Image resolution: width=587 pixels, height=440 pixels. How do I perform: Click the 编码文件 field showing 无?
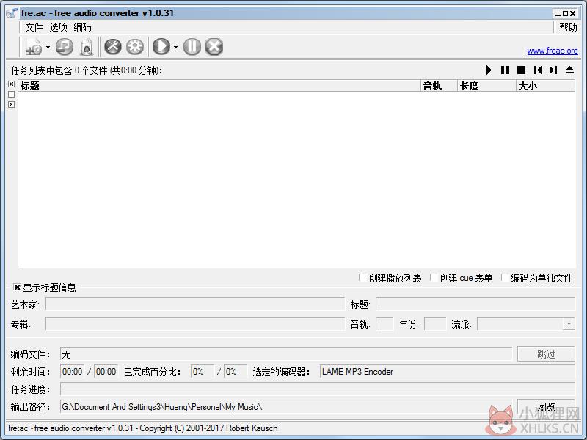(286, 354)
